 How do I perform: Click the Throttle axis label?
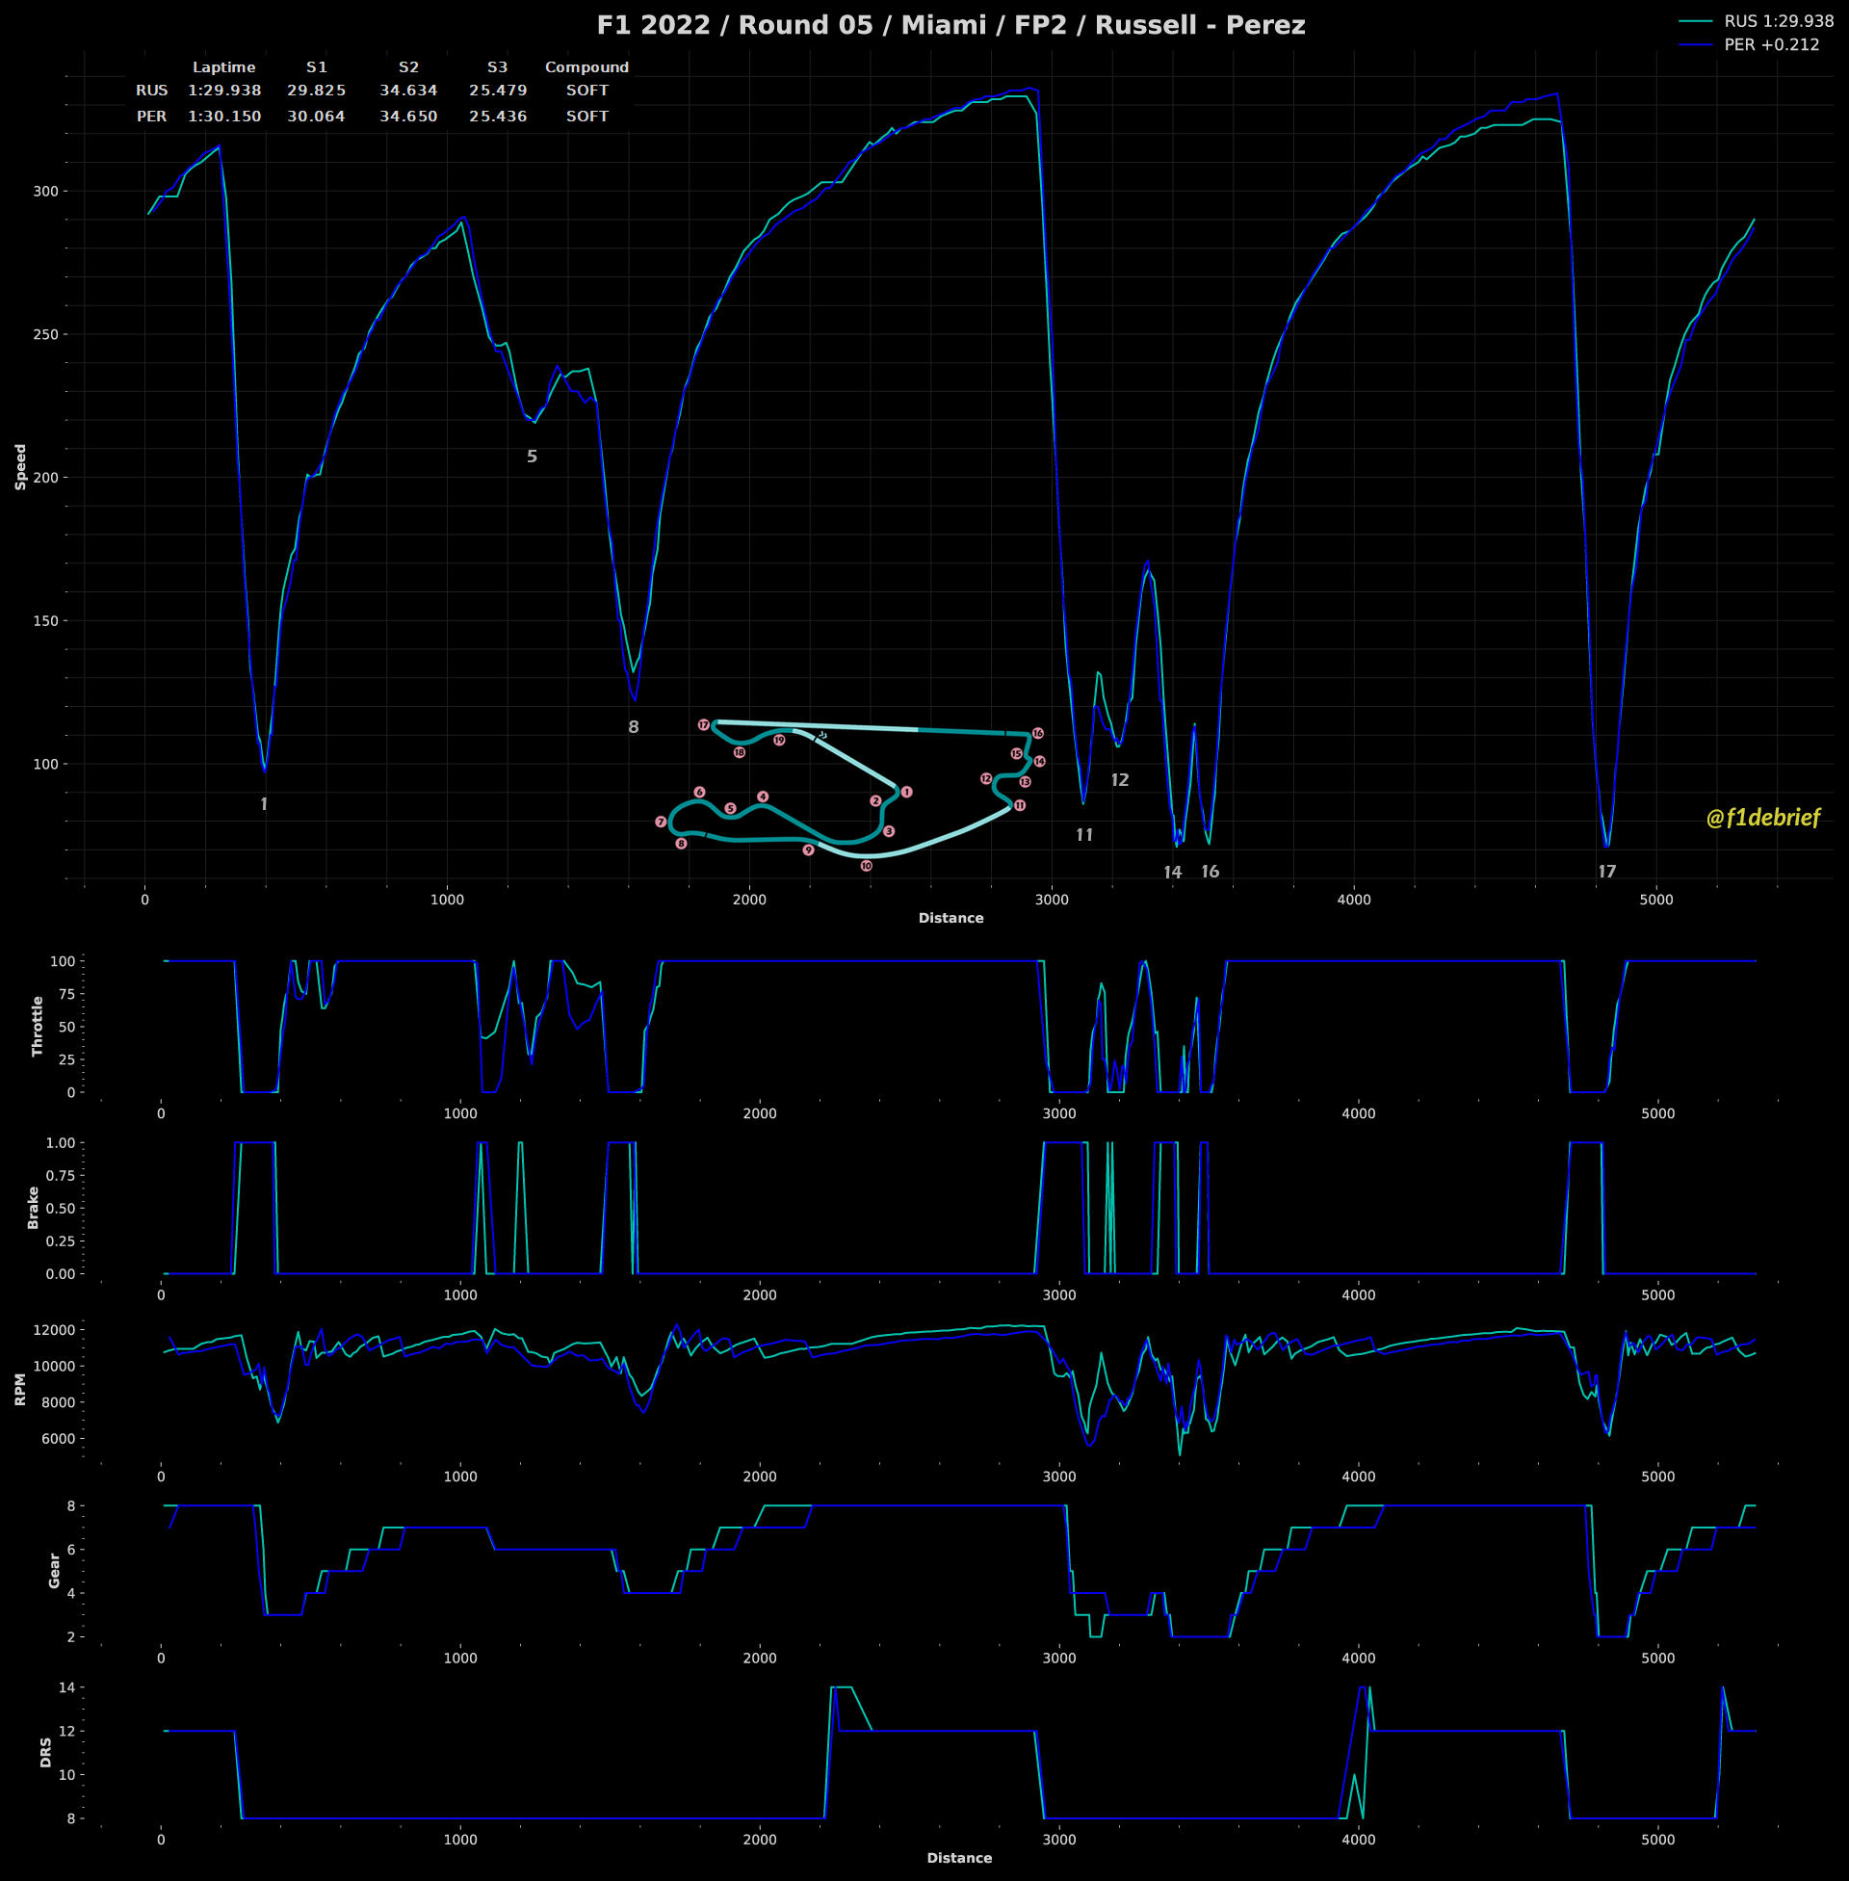pos(38,1026)
